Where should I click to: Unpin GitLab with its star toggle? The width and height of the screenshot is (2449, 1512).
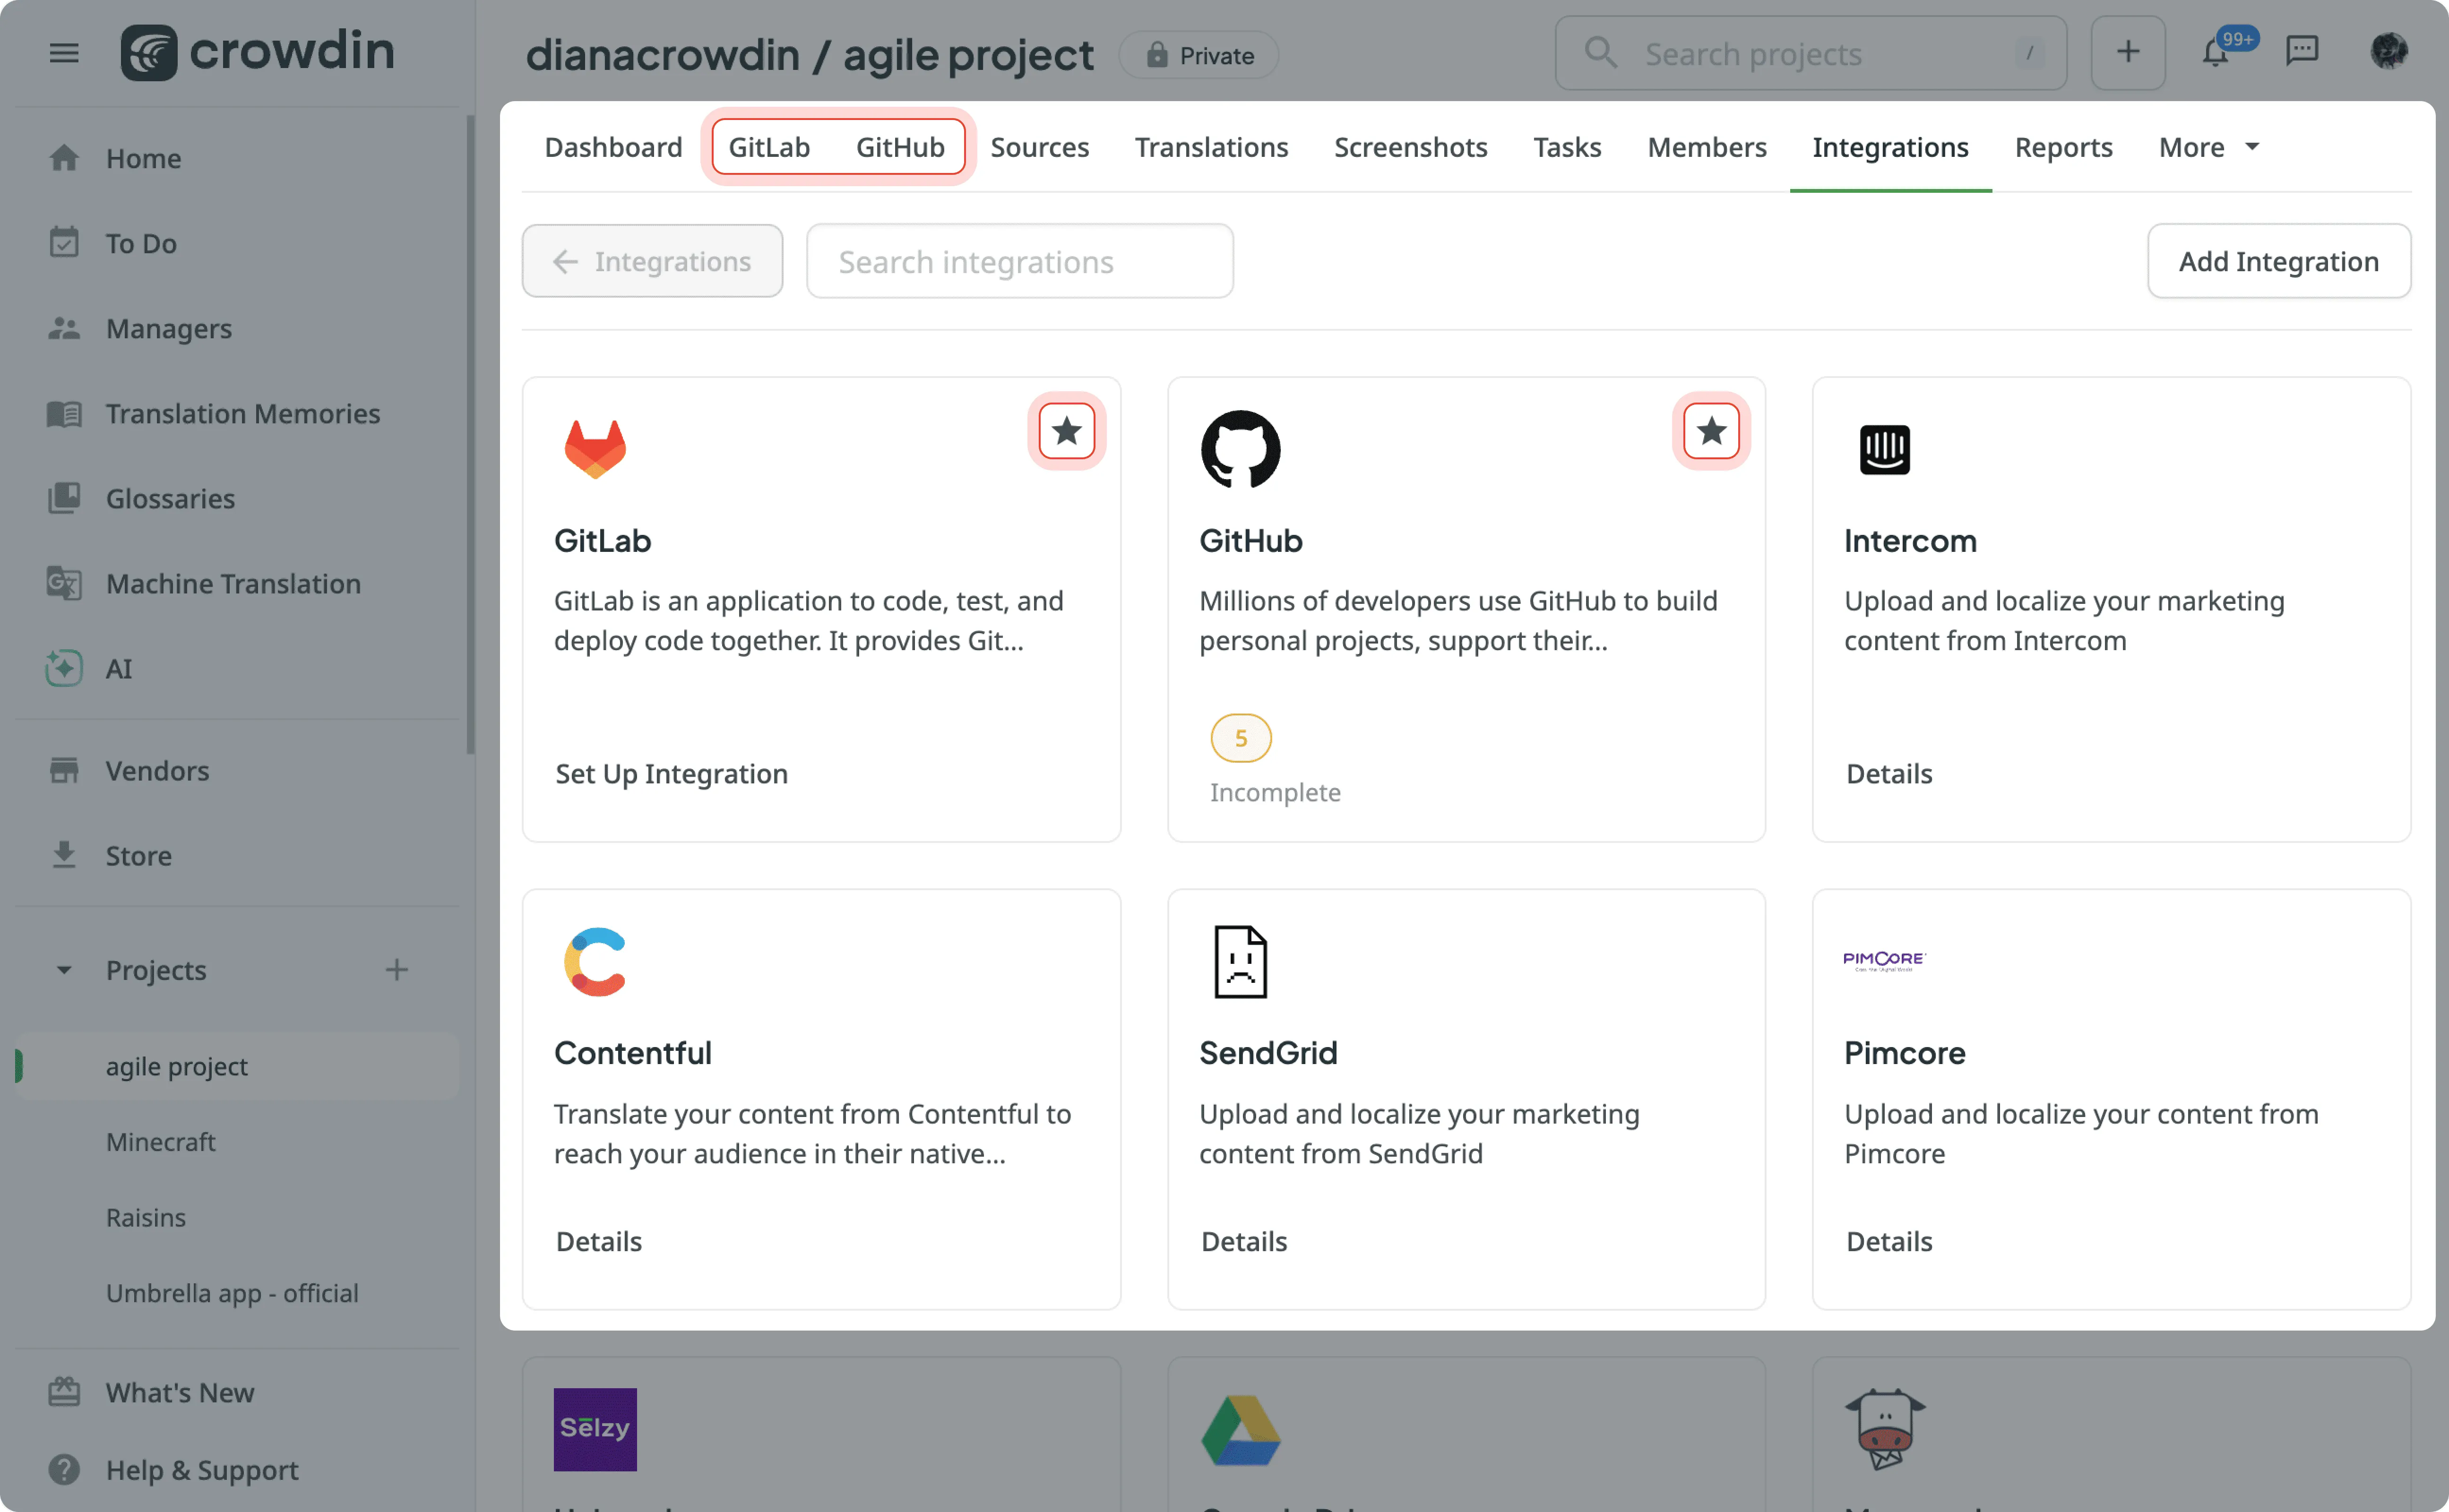tap(1066, 431)
